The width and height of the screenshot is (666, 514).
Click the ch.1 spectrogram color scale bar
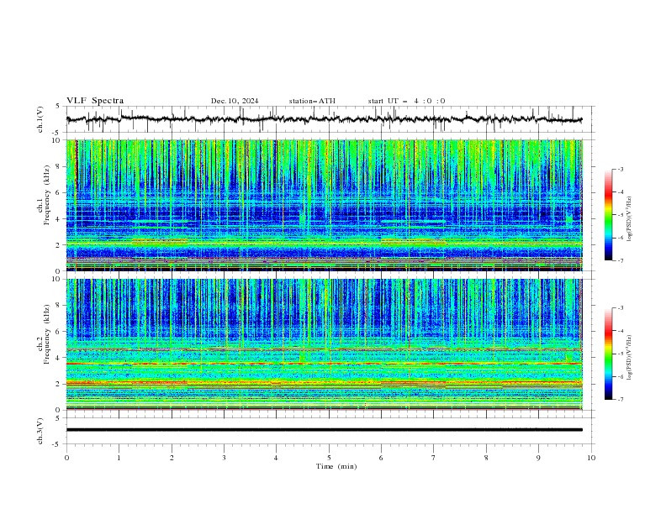[609, 215]
